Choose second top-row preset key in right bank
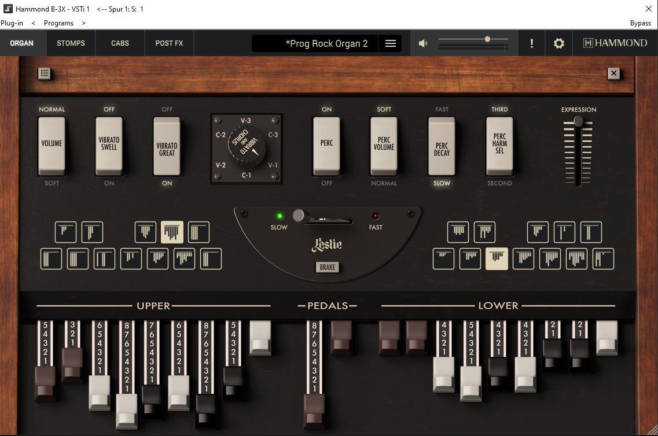 tap(485, 232)
